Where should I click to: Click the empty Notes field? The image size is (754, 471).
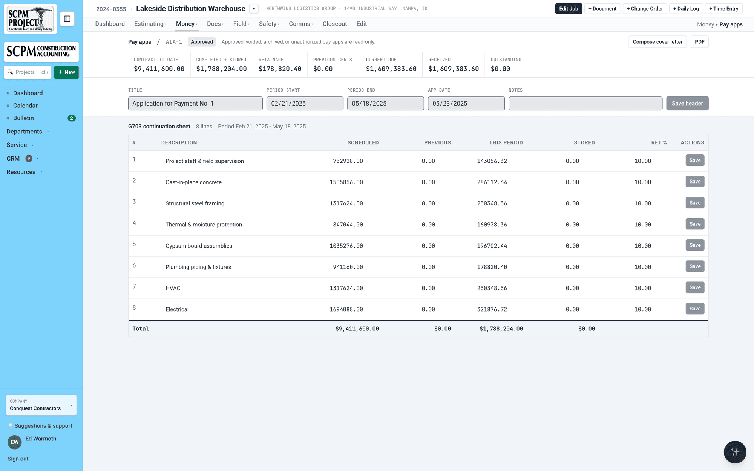pyautogui.click(x=585, y=104)
